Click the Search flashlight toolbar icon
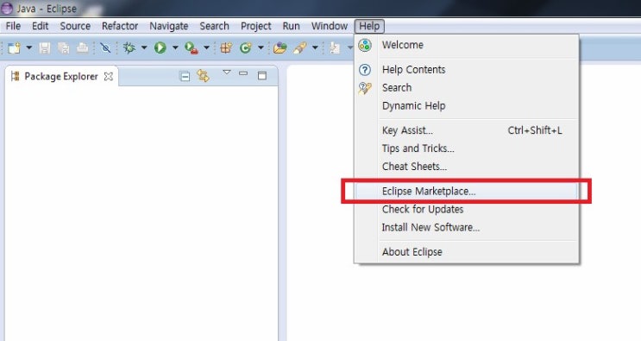 [299, 47]
